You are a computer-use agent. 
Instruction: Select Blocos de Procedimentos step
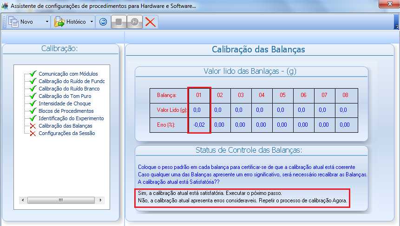pyautogui.click(x=66, y=110)
